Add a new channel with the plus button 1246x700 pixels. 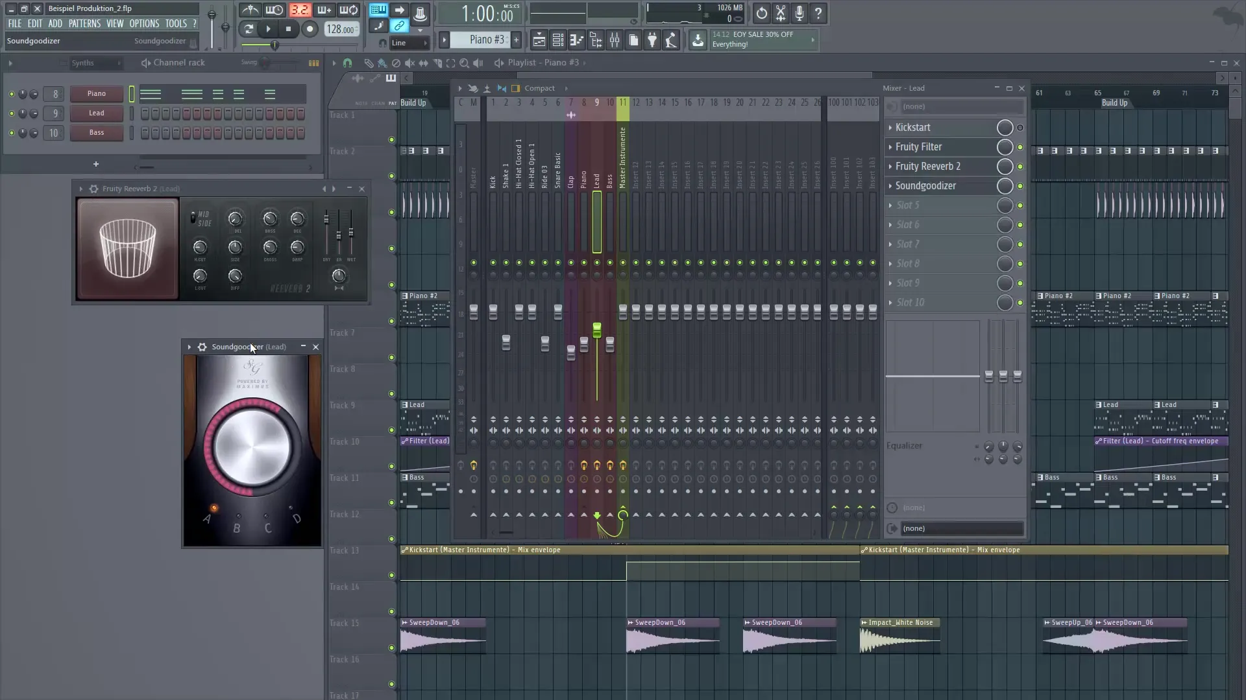coord(95,164)
